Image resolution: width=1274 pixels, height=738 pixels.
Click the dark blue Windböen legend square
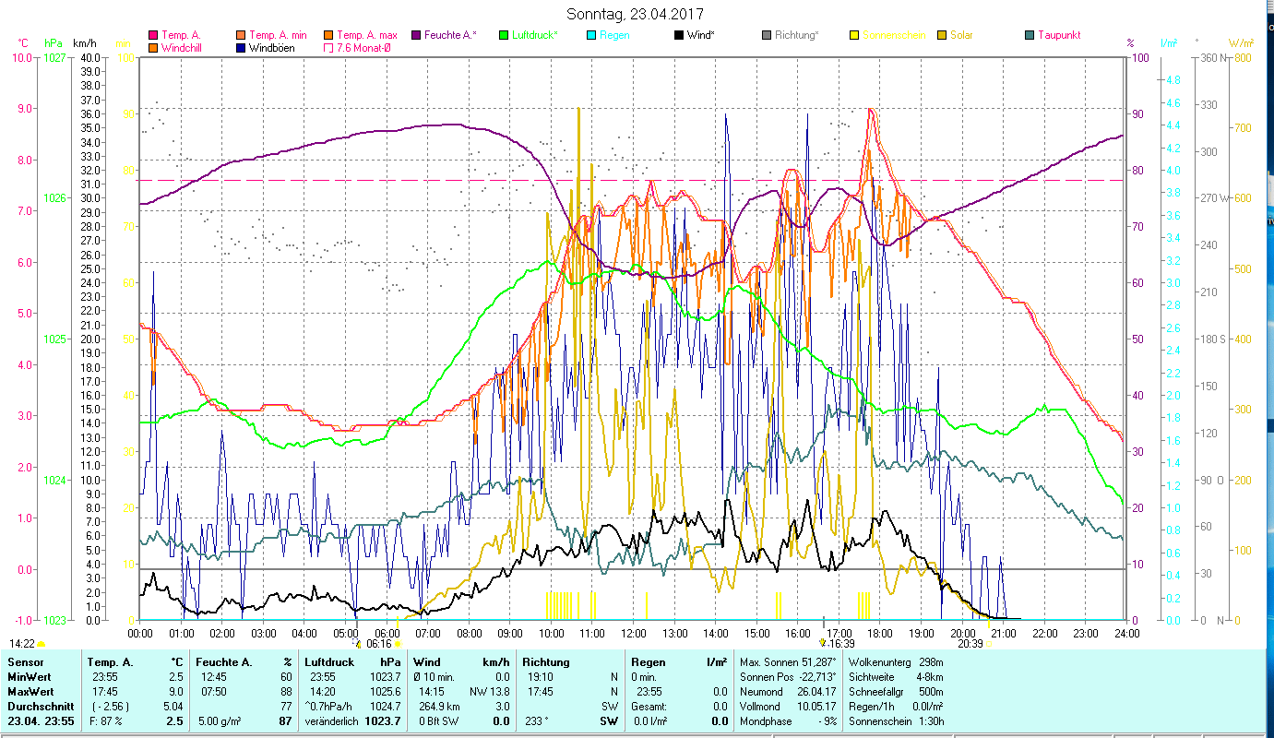(x=241, y=48)
